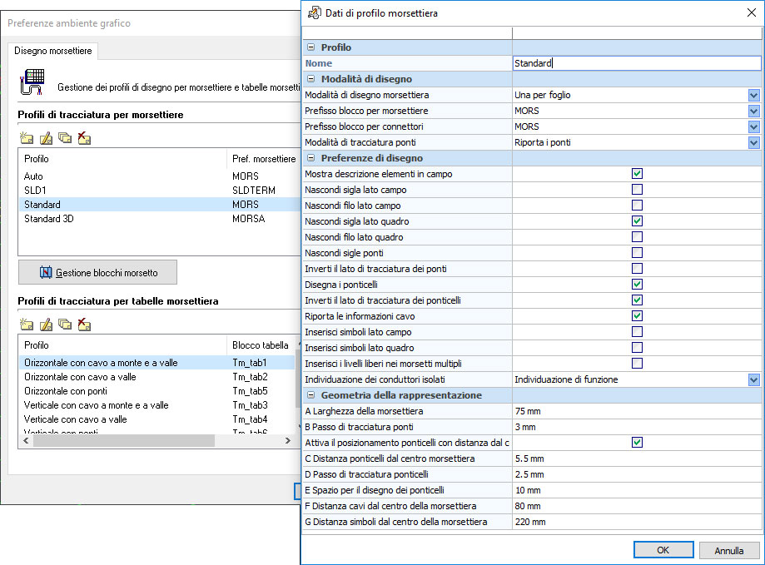Click delete profile icon for tabelle morsettiera
The height and width of the screenshot is (565, 765).
(84, 325)
